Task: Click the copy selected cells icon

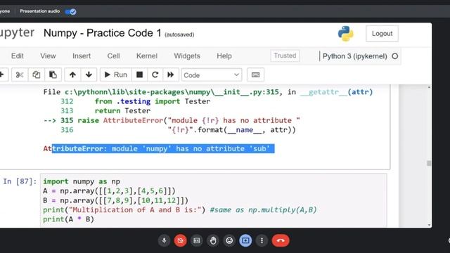Action: tap(36, 75)
